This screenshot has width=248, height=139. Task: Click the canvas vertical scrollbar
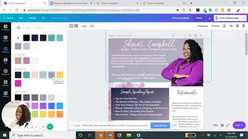tap(246, 44)
